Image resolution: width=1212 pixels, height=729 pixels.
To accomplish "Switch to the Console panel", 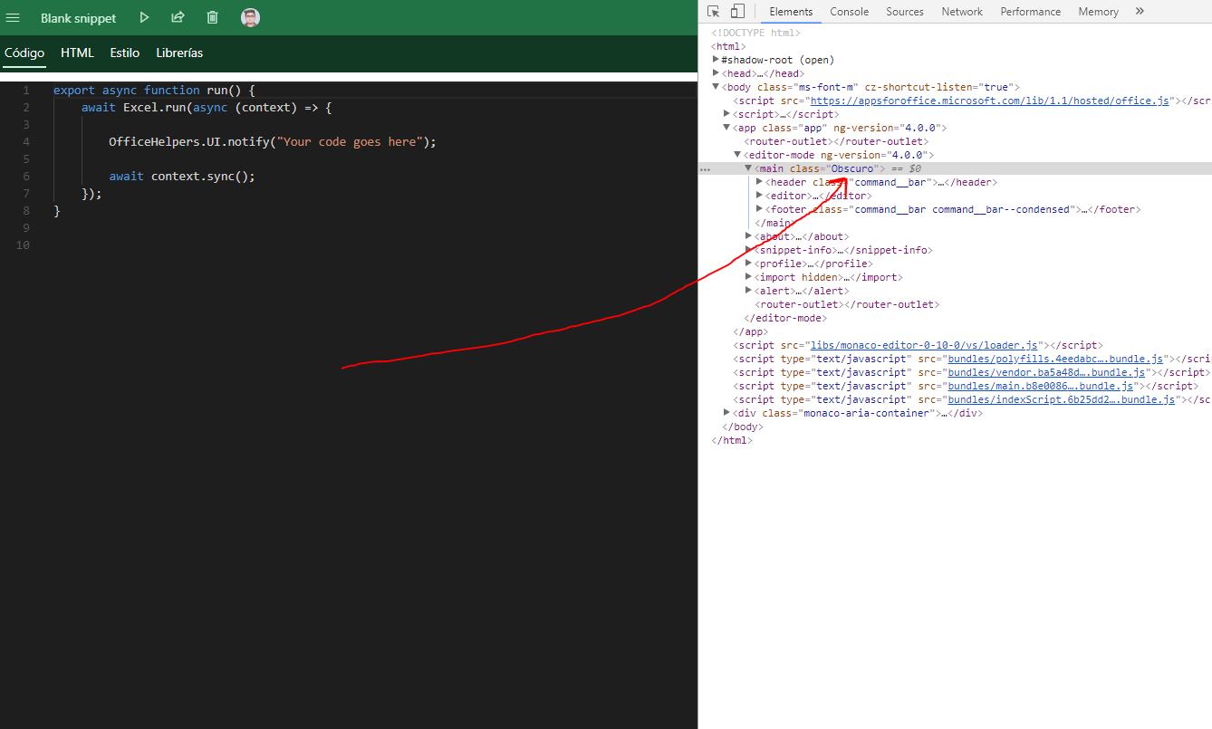I will pos(849,11).
